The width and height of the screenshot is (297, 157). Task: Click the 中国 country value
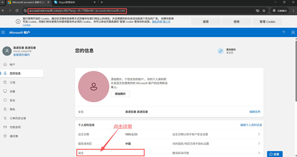128,144
